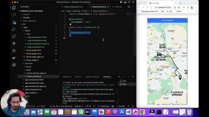209x117 pixels.
Task: Select the TERMINAL panel tab
Action: (107, 77)
